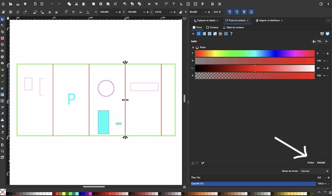Raise selection to top
The image size is (332, 196).
coord(66,12)
